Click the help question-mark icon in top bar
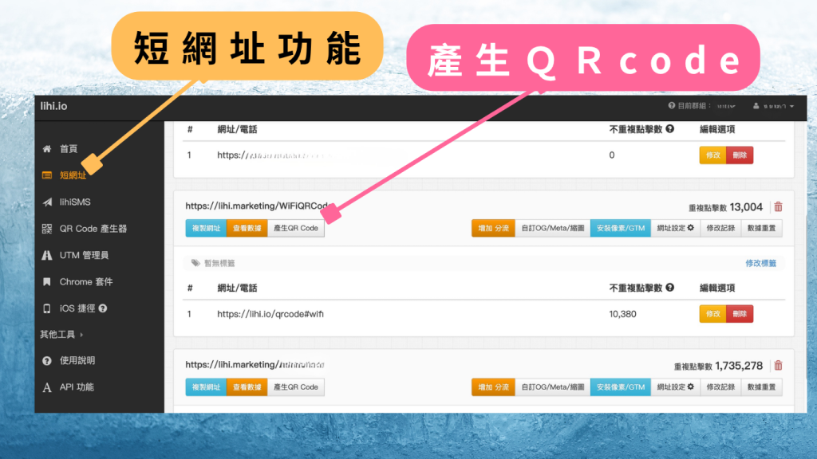The height and width of the screenshot is (459, 817). pyautogui.click(x=672, y=106)
